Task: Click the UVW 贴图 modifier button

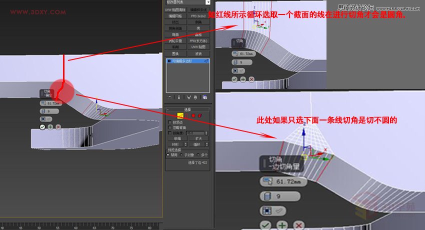Action: [198, 47]
